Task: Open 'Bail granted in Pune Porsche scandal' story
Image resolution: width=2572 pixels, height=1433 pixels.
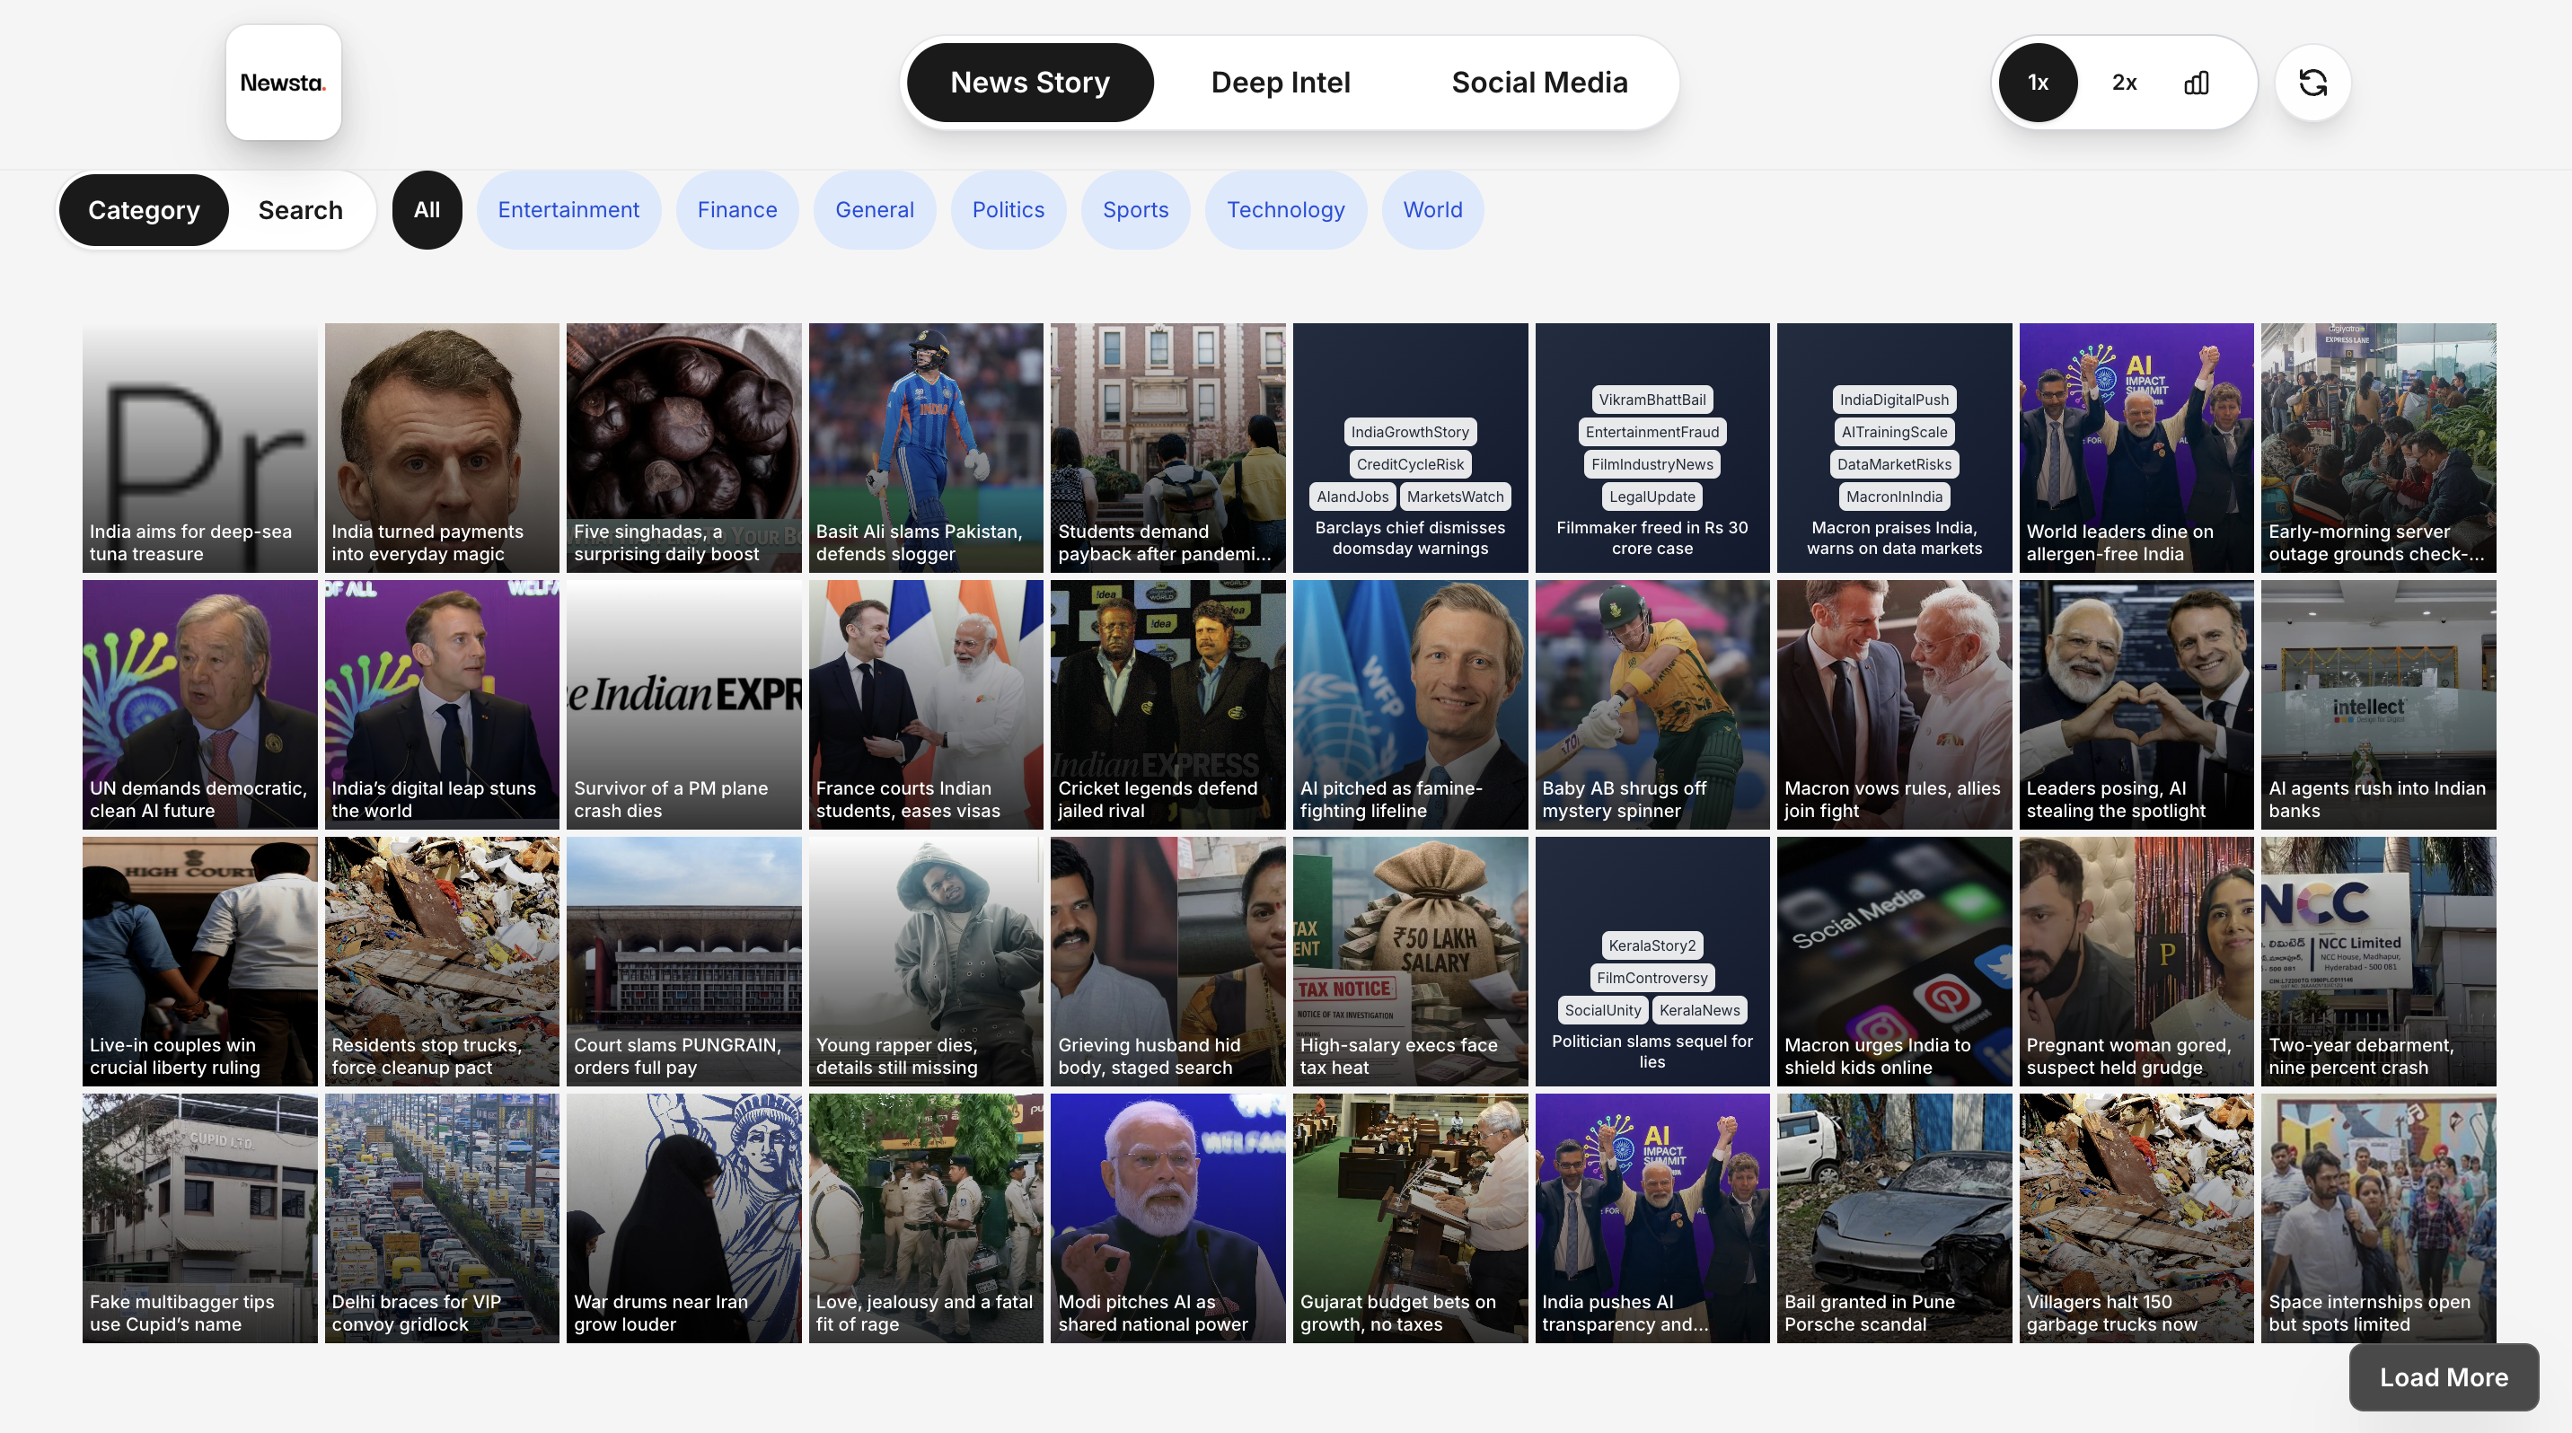Action: coord(1893,1218)
